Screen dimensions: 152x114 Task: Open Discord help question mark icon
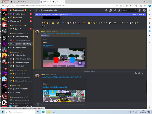tap(144, 10)
